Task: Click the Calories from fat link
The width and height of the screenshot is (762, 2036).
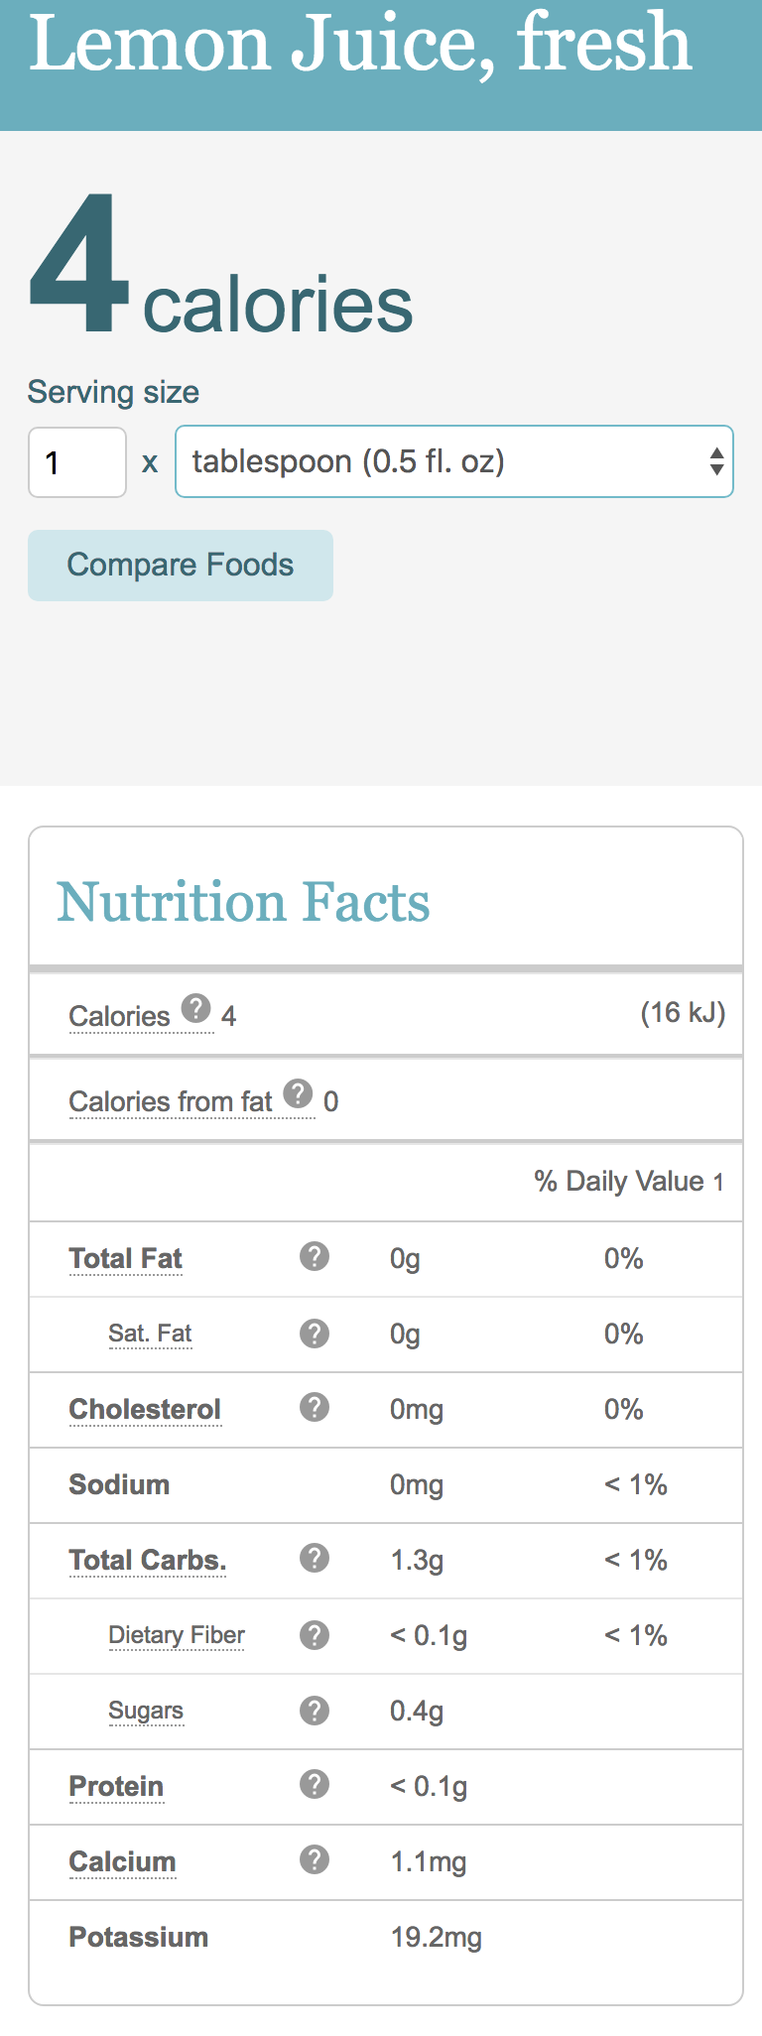Action: [171, 1101]
